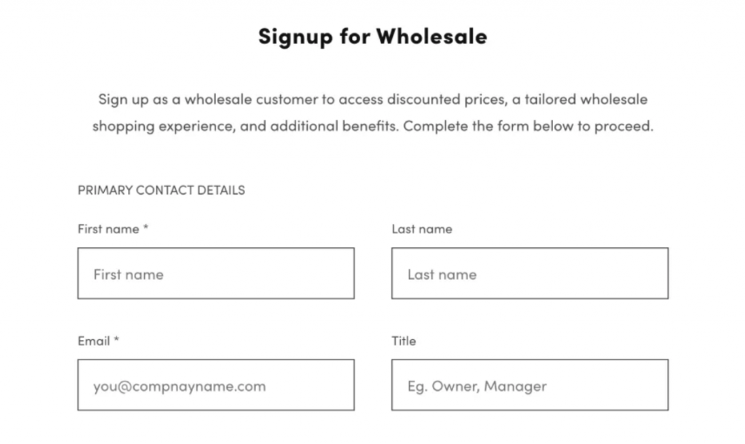Click the "Last name" field label
Image resolution: width=745 pixels, height=444 pixels.
pyautogui.click(x=422, y=229)
